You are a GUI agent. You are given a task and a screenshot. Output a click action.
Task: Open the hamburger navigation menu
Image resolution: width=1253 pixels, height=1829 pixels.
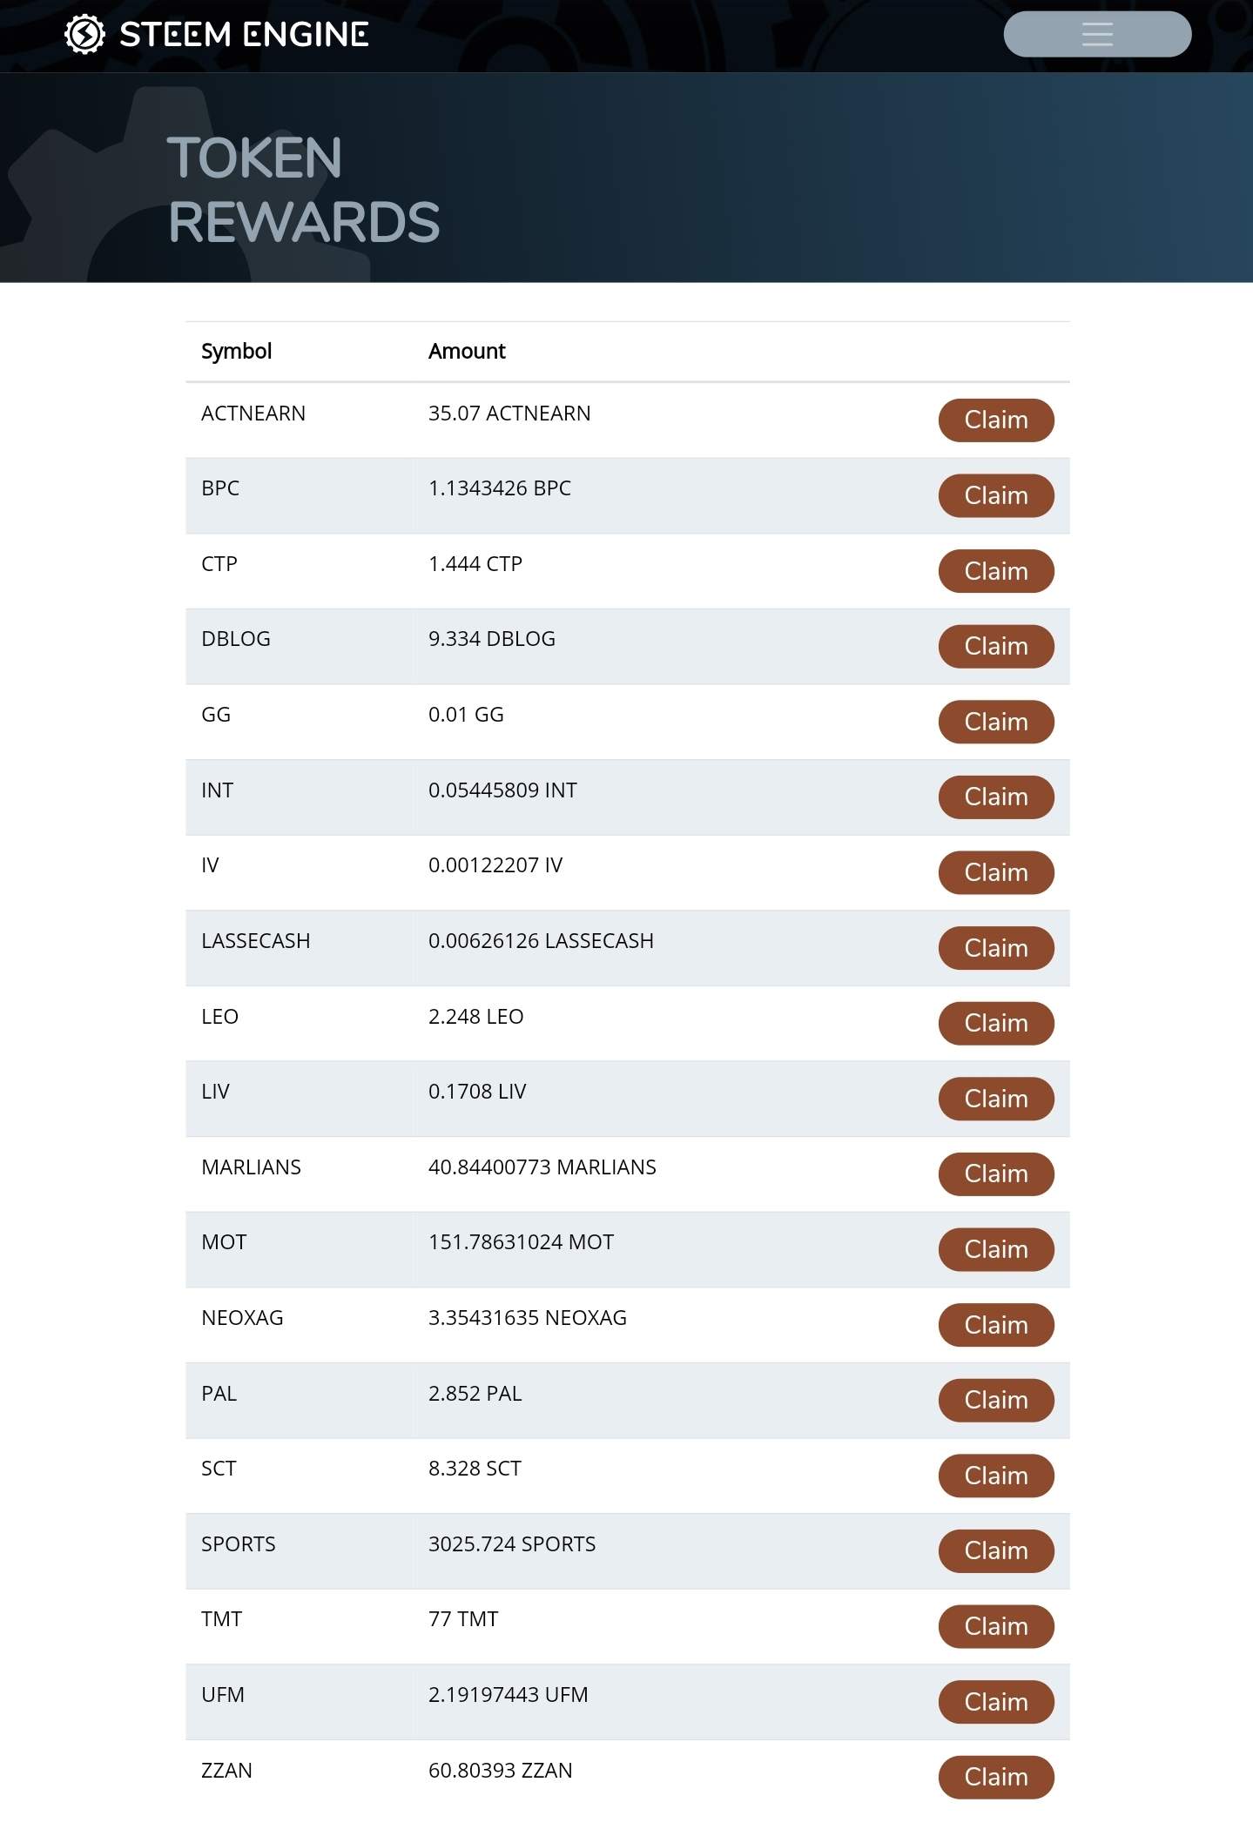1096,35
